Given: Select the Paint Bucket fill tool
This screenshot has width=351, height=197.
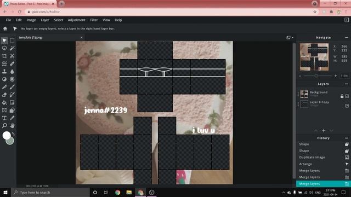Looking at the screenshot, I should (4, 102).
